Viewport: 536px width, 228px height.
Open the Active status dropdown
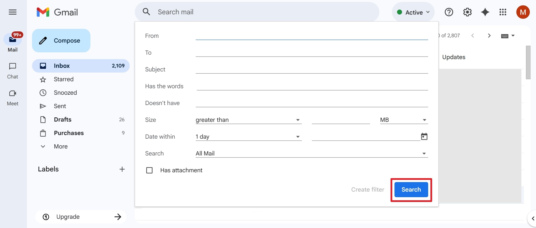click(413, 12)
